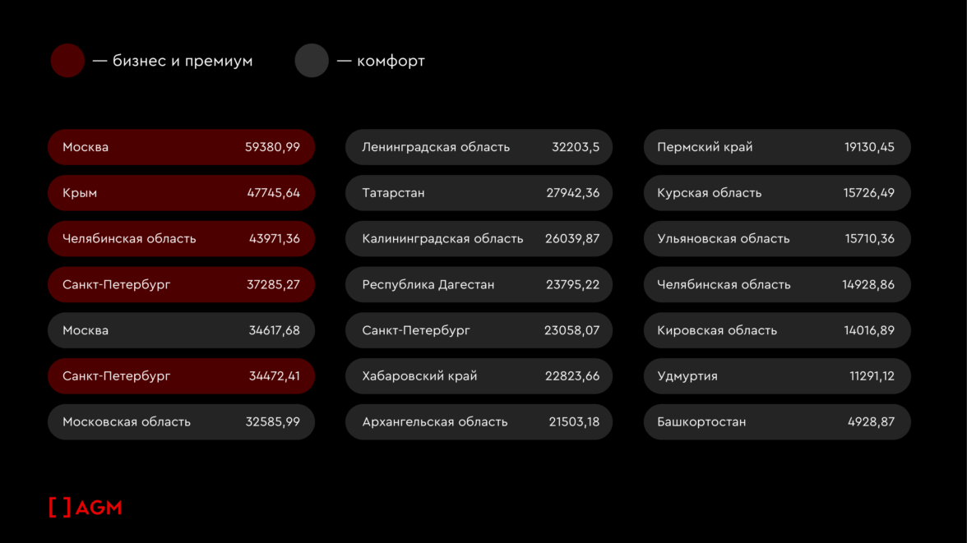967x543 pixels.
Task: Select the Республика Дагестан row
Action: coord(479,285)
